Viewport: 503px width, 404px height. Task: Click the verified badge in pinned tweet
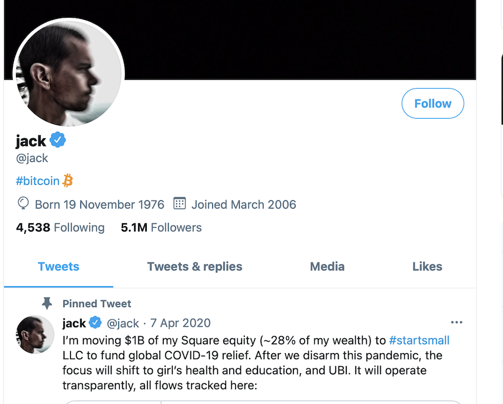(x=95, y=323)
